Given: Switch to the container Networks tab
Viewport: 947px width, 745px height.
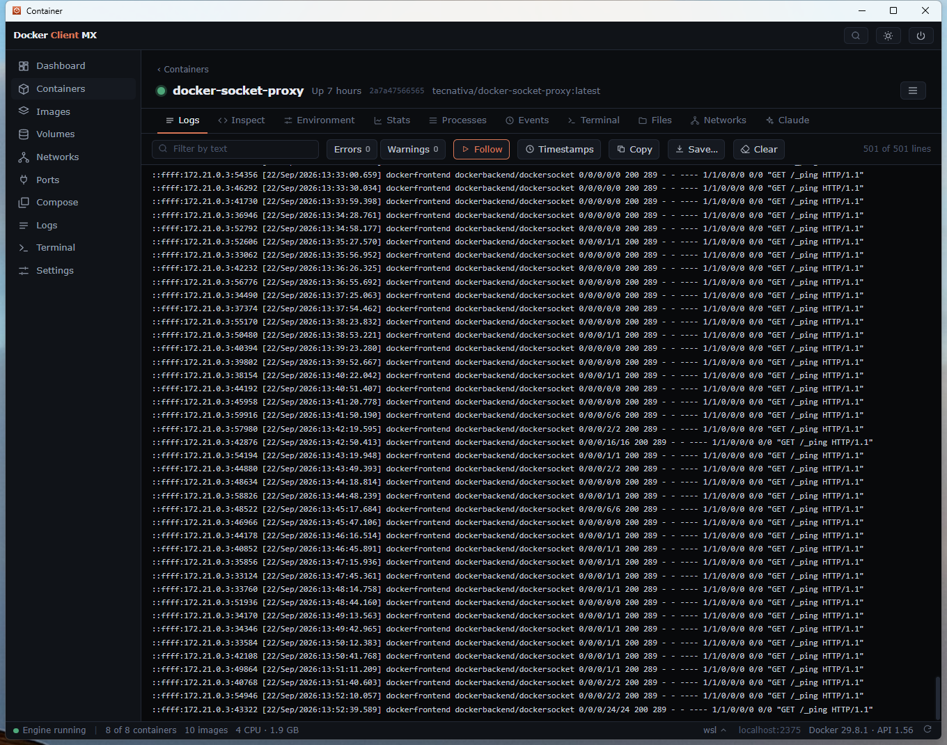Looking at the screenshot, I should (x=719, y=120).
